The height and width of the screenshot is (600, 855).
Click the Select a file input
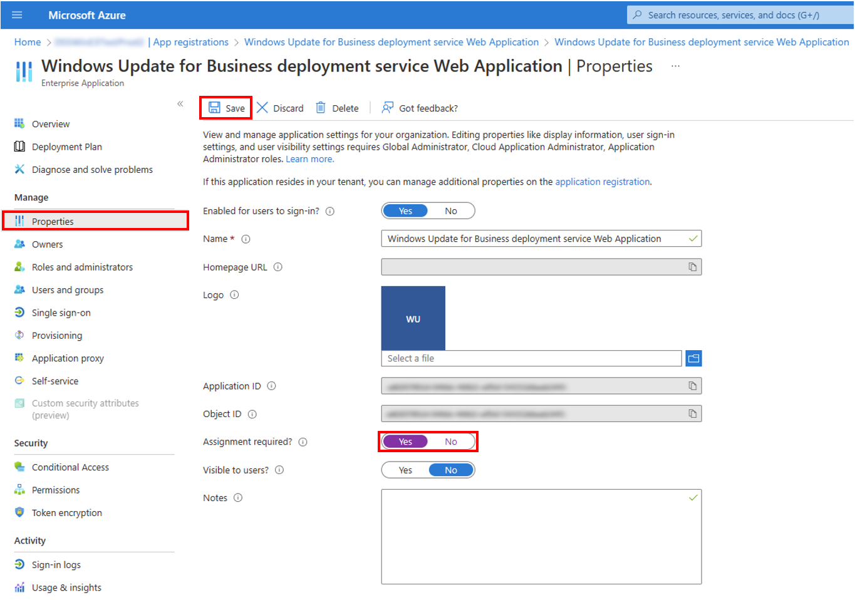(x=531, y=358)
